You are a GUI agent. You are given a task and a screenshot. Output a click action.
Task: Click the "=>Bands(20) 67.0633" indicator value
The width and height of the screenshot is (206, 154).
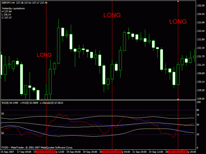pyautogui.click(x=51, y=103)
